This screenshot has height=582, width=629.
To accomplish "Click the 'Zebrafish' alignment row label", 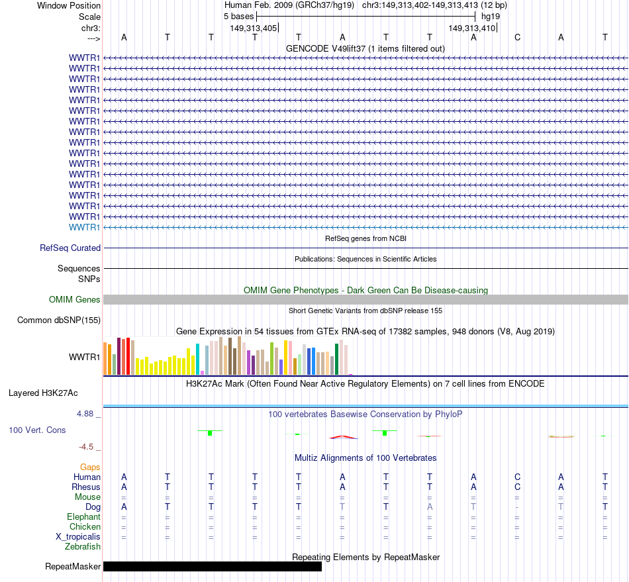I will [83, 546].
